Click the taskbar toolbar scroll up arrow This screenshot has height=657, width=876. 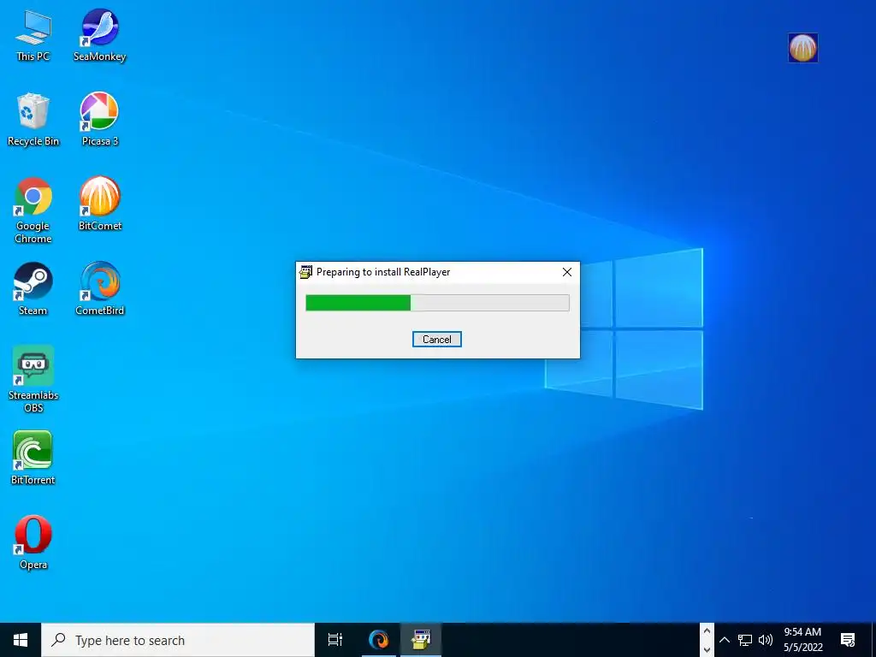[x=707, y=631]
